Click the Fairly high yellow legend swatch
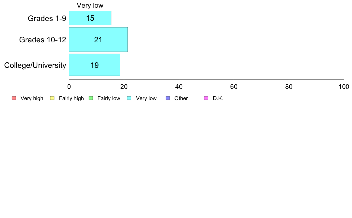The image size is (352, 218). pyautogui.click(x=52, y=98)
